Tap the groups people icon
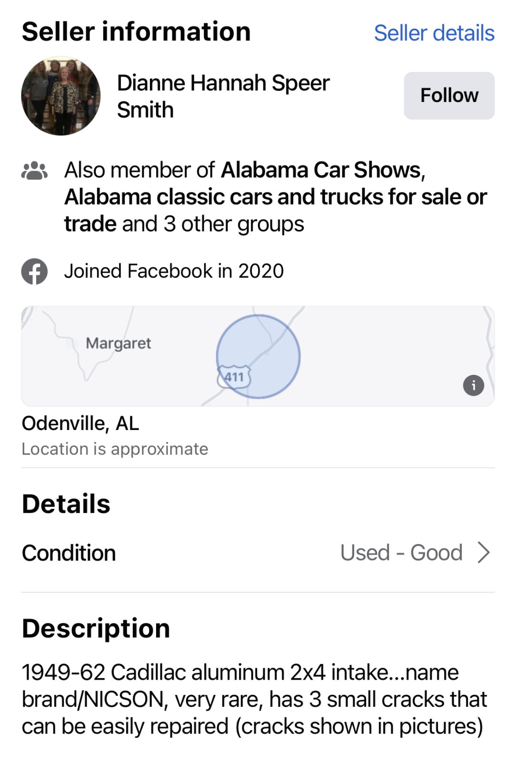This screenshot has height=762, width=516. point(34,170)
